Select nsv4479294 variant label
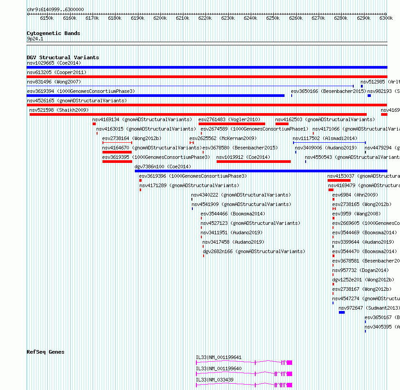This screenshot has height=390, width=400. [x=382, y=148]
